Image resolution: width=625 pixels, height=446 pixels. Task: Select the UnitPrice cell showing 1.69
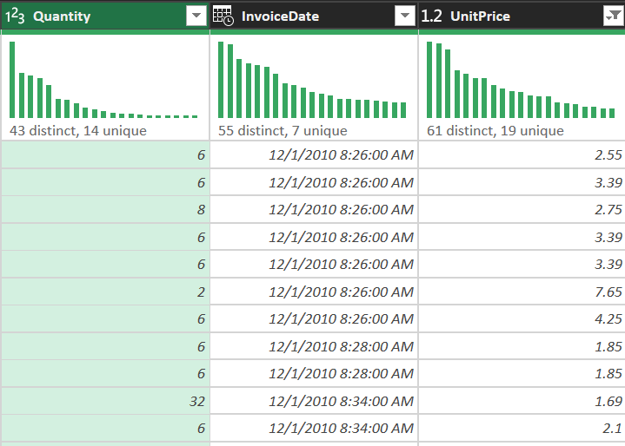point(522,401)
